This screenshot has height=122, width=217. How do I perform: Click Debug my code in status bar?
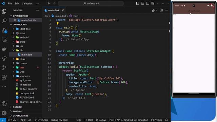tap(60, 120)
